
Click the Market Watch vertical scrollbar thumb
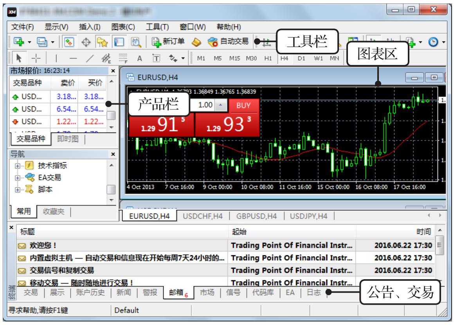click(x=111, y=115)
